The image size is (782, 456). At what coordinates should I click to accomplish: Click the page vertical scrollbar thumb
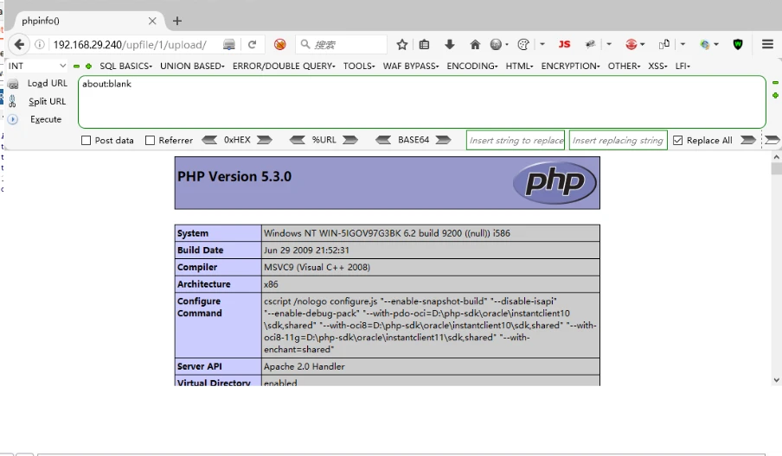[776, 168]
